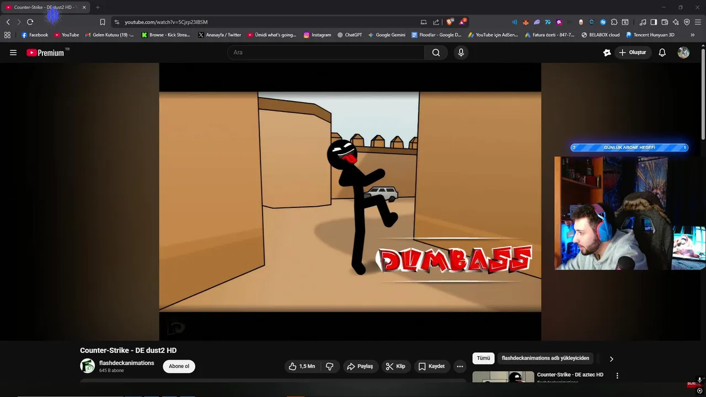The height and width of the screenshot is (397, 706).
Task: Open Google Gemini bookmark
Action: pyautogui.click(x=387, y=35)
